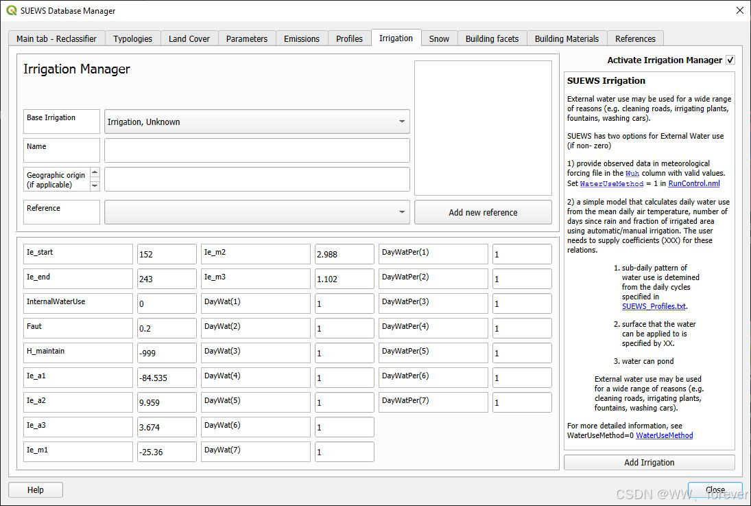Click the DayWatPer(1) value field

coord(522,254)
